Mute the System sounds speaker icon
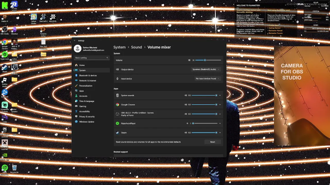This screenshot has width=330, height=185. click(186, 95)
